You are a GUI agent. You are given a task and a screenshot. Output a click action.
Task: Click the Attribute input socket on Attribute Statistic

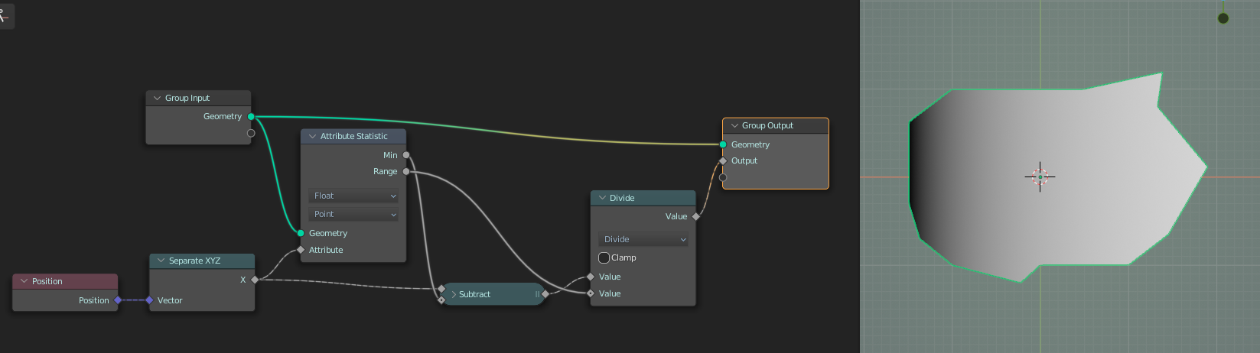click(x=301, y=250)
